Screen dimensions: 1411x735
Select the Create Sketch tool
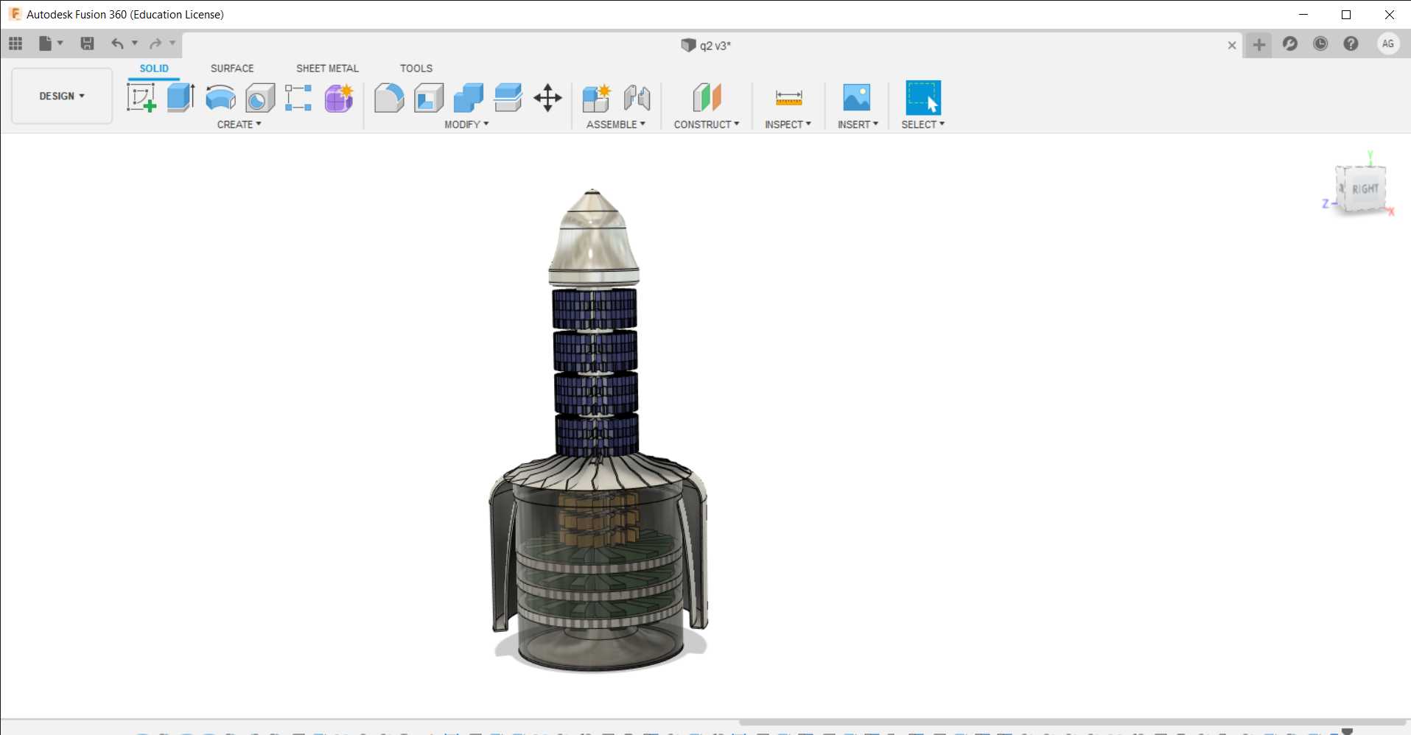coord(141,97)
